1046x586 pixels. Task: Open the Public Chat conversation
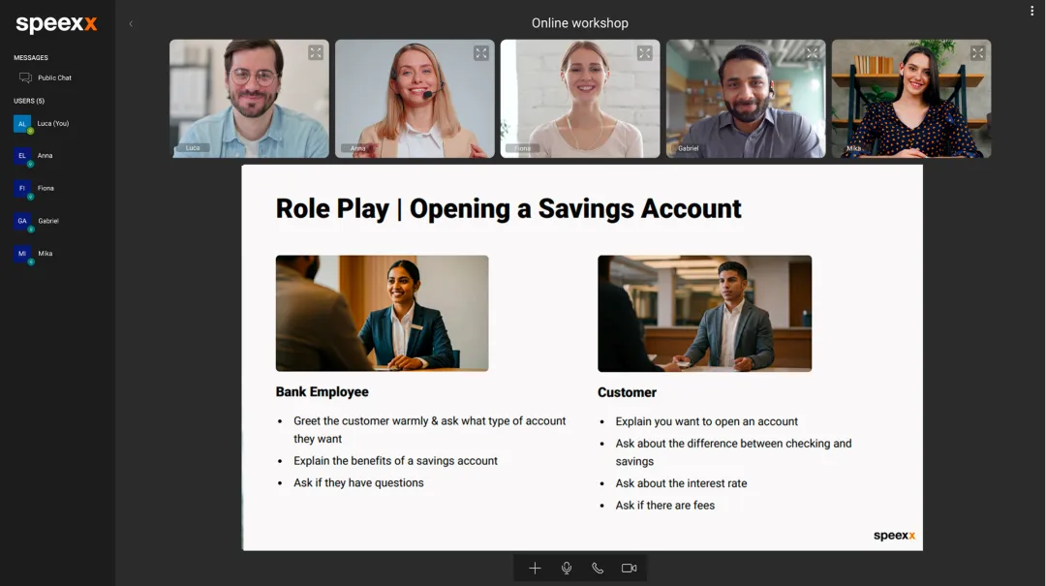click(46, 78)
